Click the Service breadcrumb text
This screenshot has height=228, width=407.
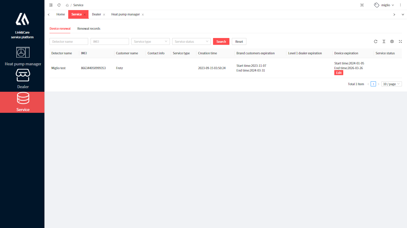pos(78,5)
